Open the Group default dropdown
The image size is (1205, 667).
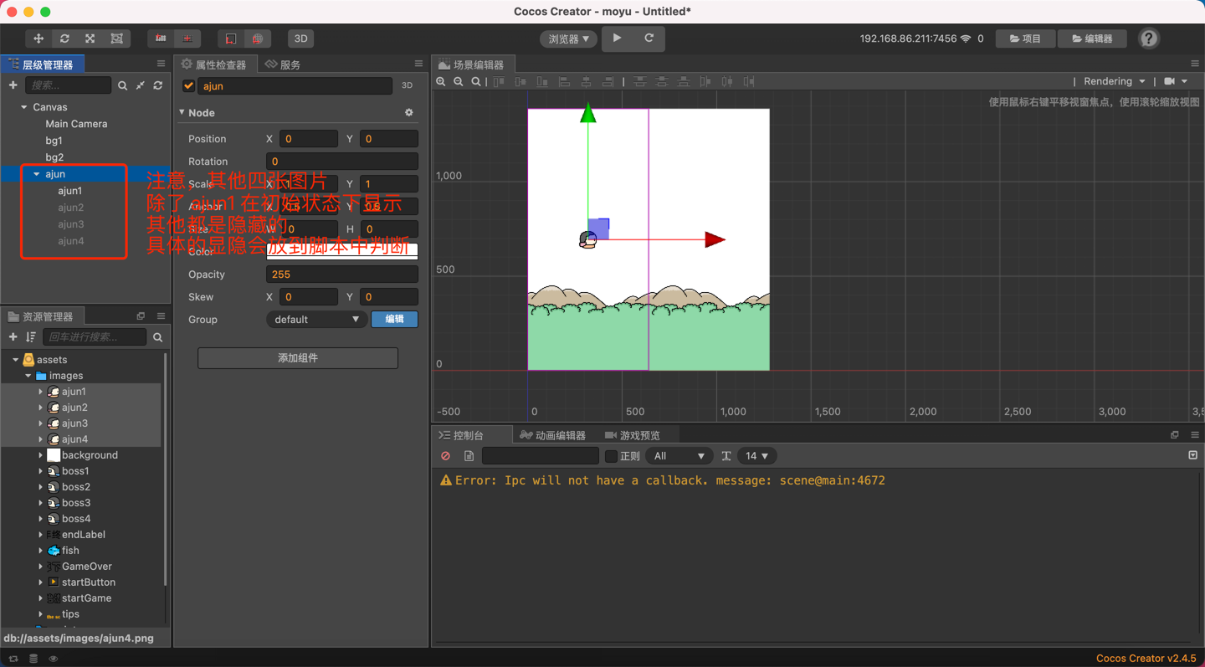point(316,319)
